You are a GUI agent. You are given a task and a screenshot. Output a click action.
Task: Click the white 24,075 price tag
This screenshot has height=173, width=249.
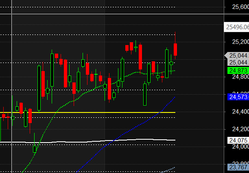click(x=238, y=141)
